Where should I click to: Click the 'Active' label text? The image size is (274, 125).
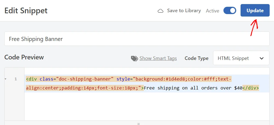click(213, 11)
